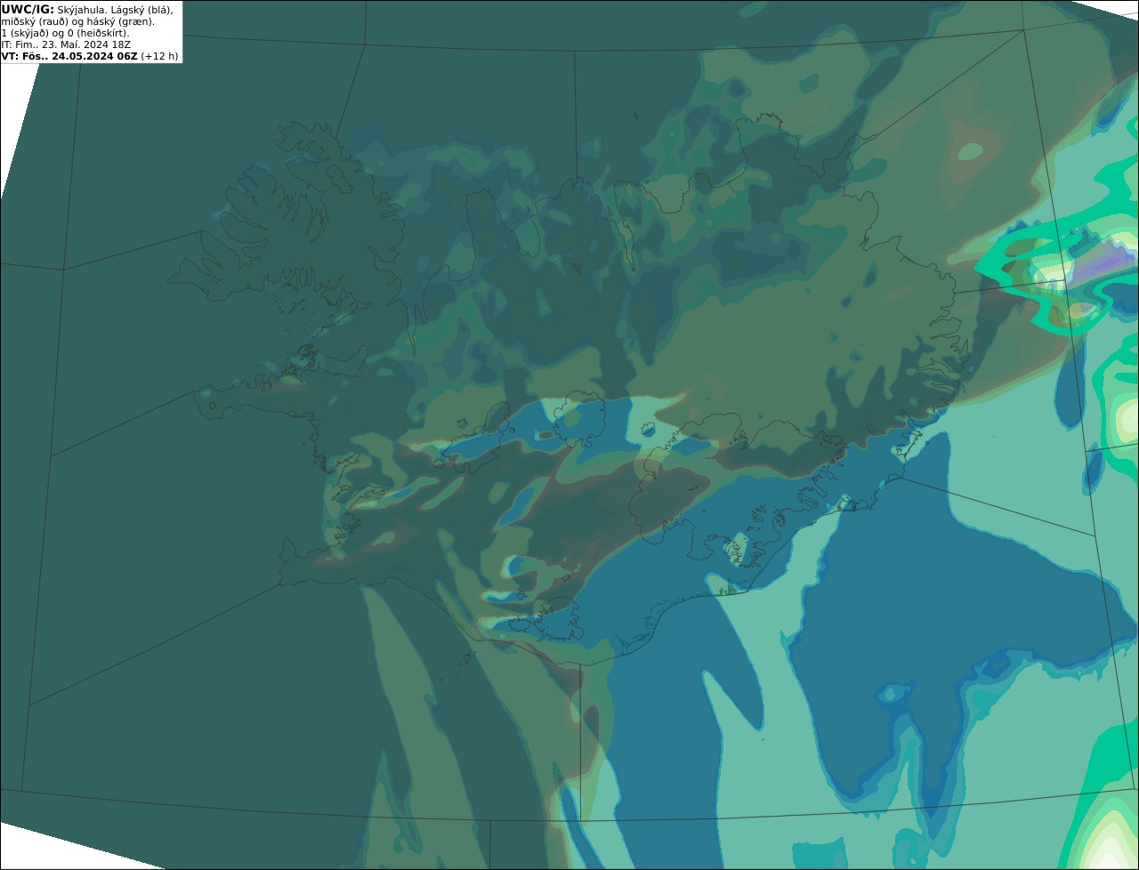The width and height of the screenshot is (1139, 870).
Task: Click the 'IT: Fim.. 23. Maí. 2024 18Z' line
Action: point(67,44)
